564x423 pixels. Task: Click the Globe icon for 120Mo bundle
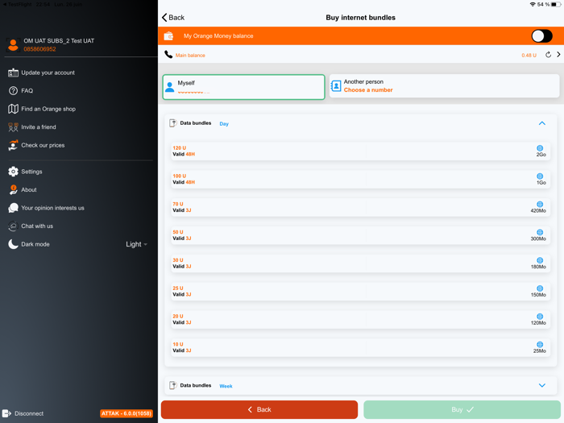(x=540, y=317)
